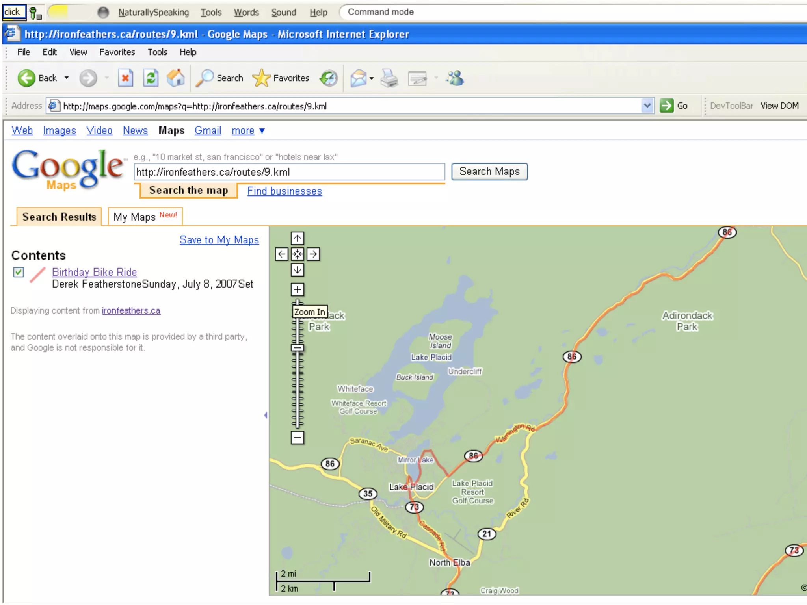Click the Save to My Maps link
807x605 pixels.
click(x=219, y=240)
